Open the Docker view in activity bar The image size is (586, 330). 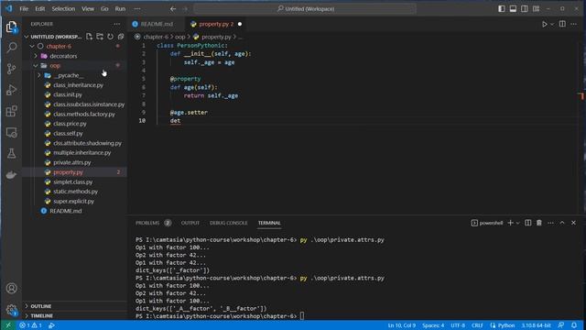click(12, 175)
